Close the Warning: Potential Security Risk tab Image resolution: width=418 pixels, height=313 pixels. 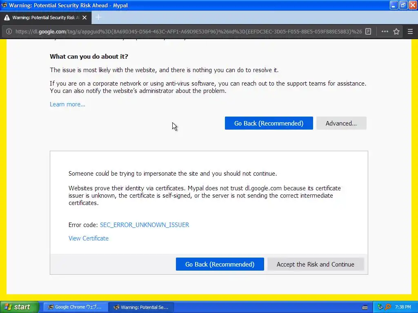pyautogui.click(x=84, y=18)
